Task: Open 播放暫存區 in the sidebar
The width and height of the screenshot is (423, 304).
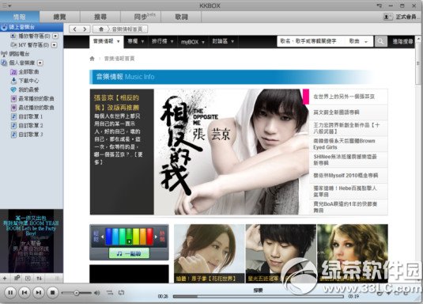Action: tap(34, 36)
